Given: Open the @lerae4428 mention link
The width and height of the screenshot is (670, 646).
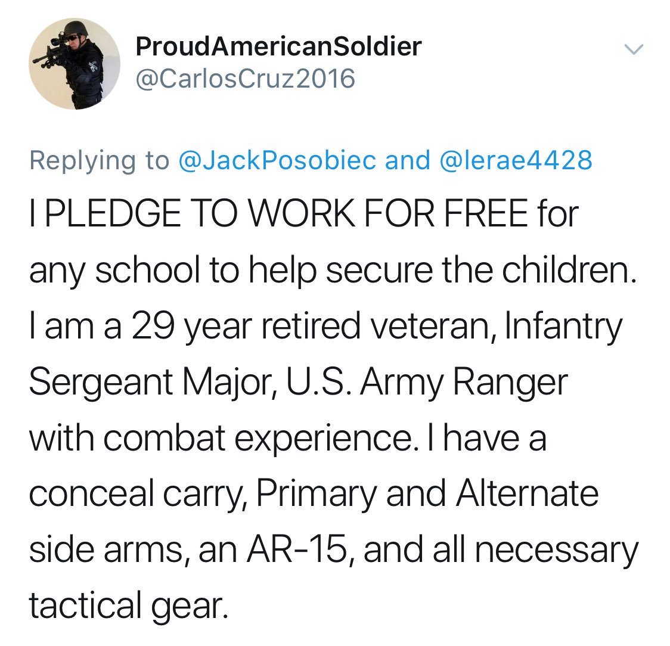Looking at the screenshot, I should coord(516,160).
